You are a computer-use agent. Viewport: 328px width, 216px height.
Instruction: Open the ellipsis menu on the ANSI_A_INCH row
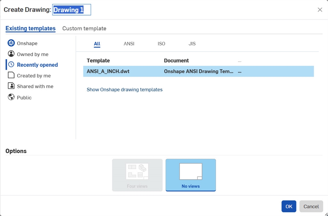pyautogui.click(x=239, y=71)
